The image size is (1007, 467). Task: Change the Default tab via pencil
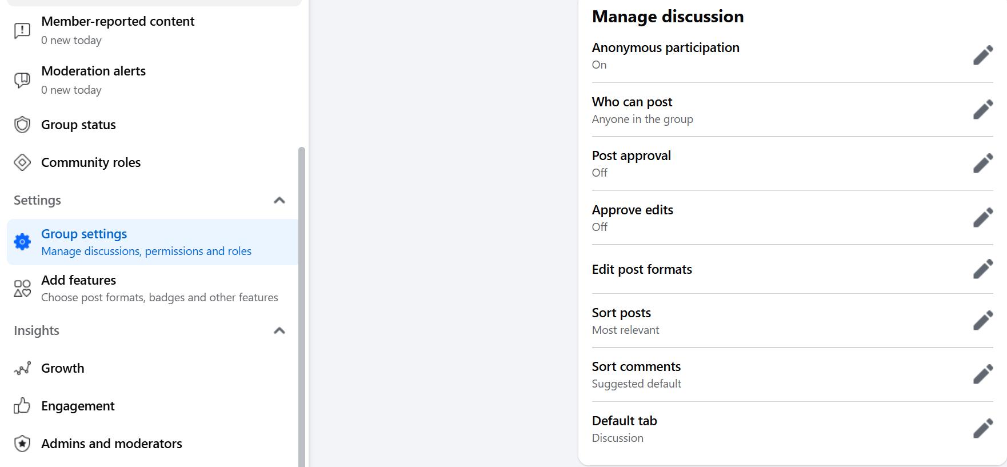982,429
